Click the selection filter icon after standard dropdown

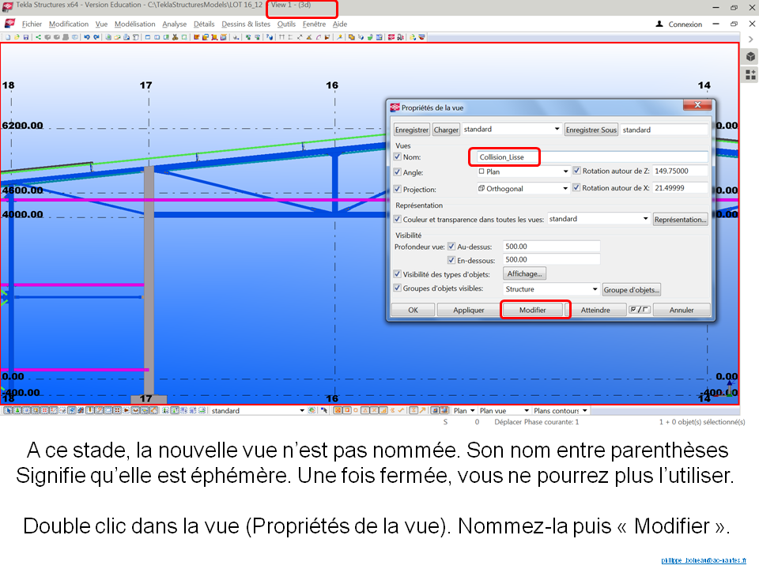[x=312, y=410]
